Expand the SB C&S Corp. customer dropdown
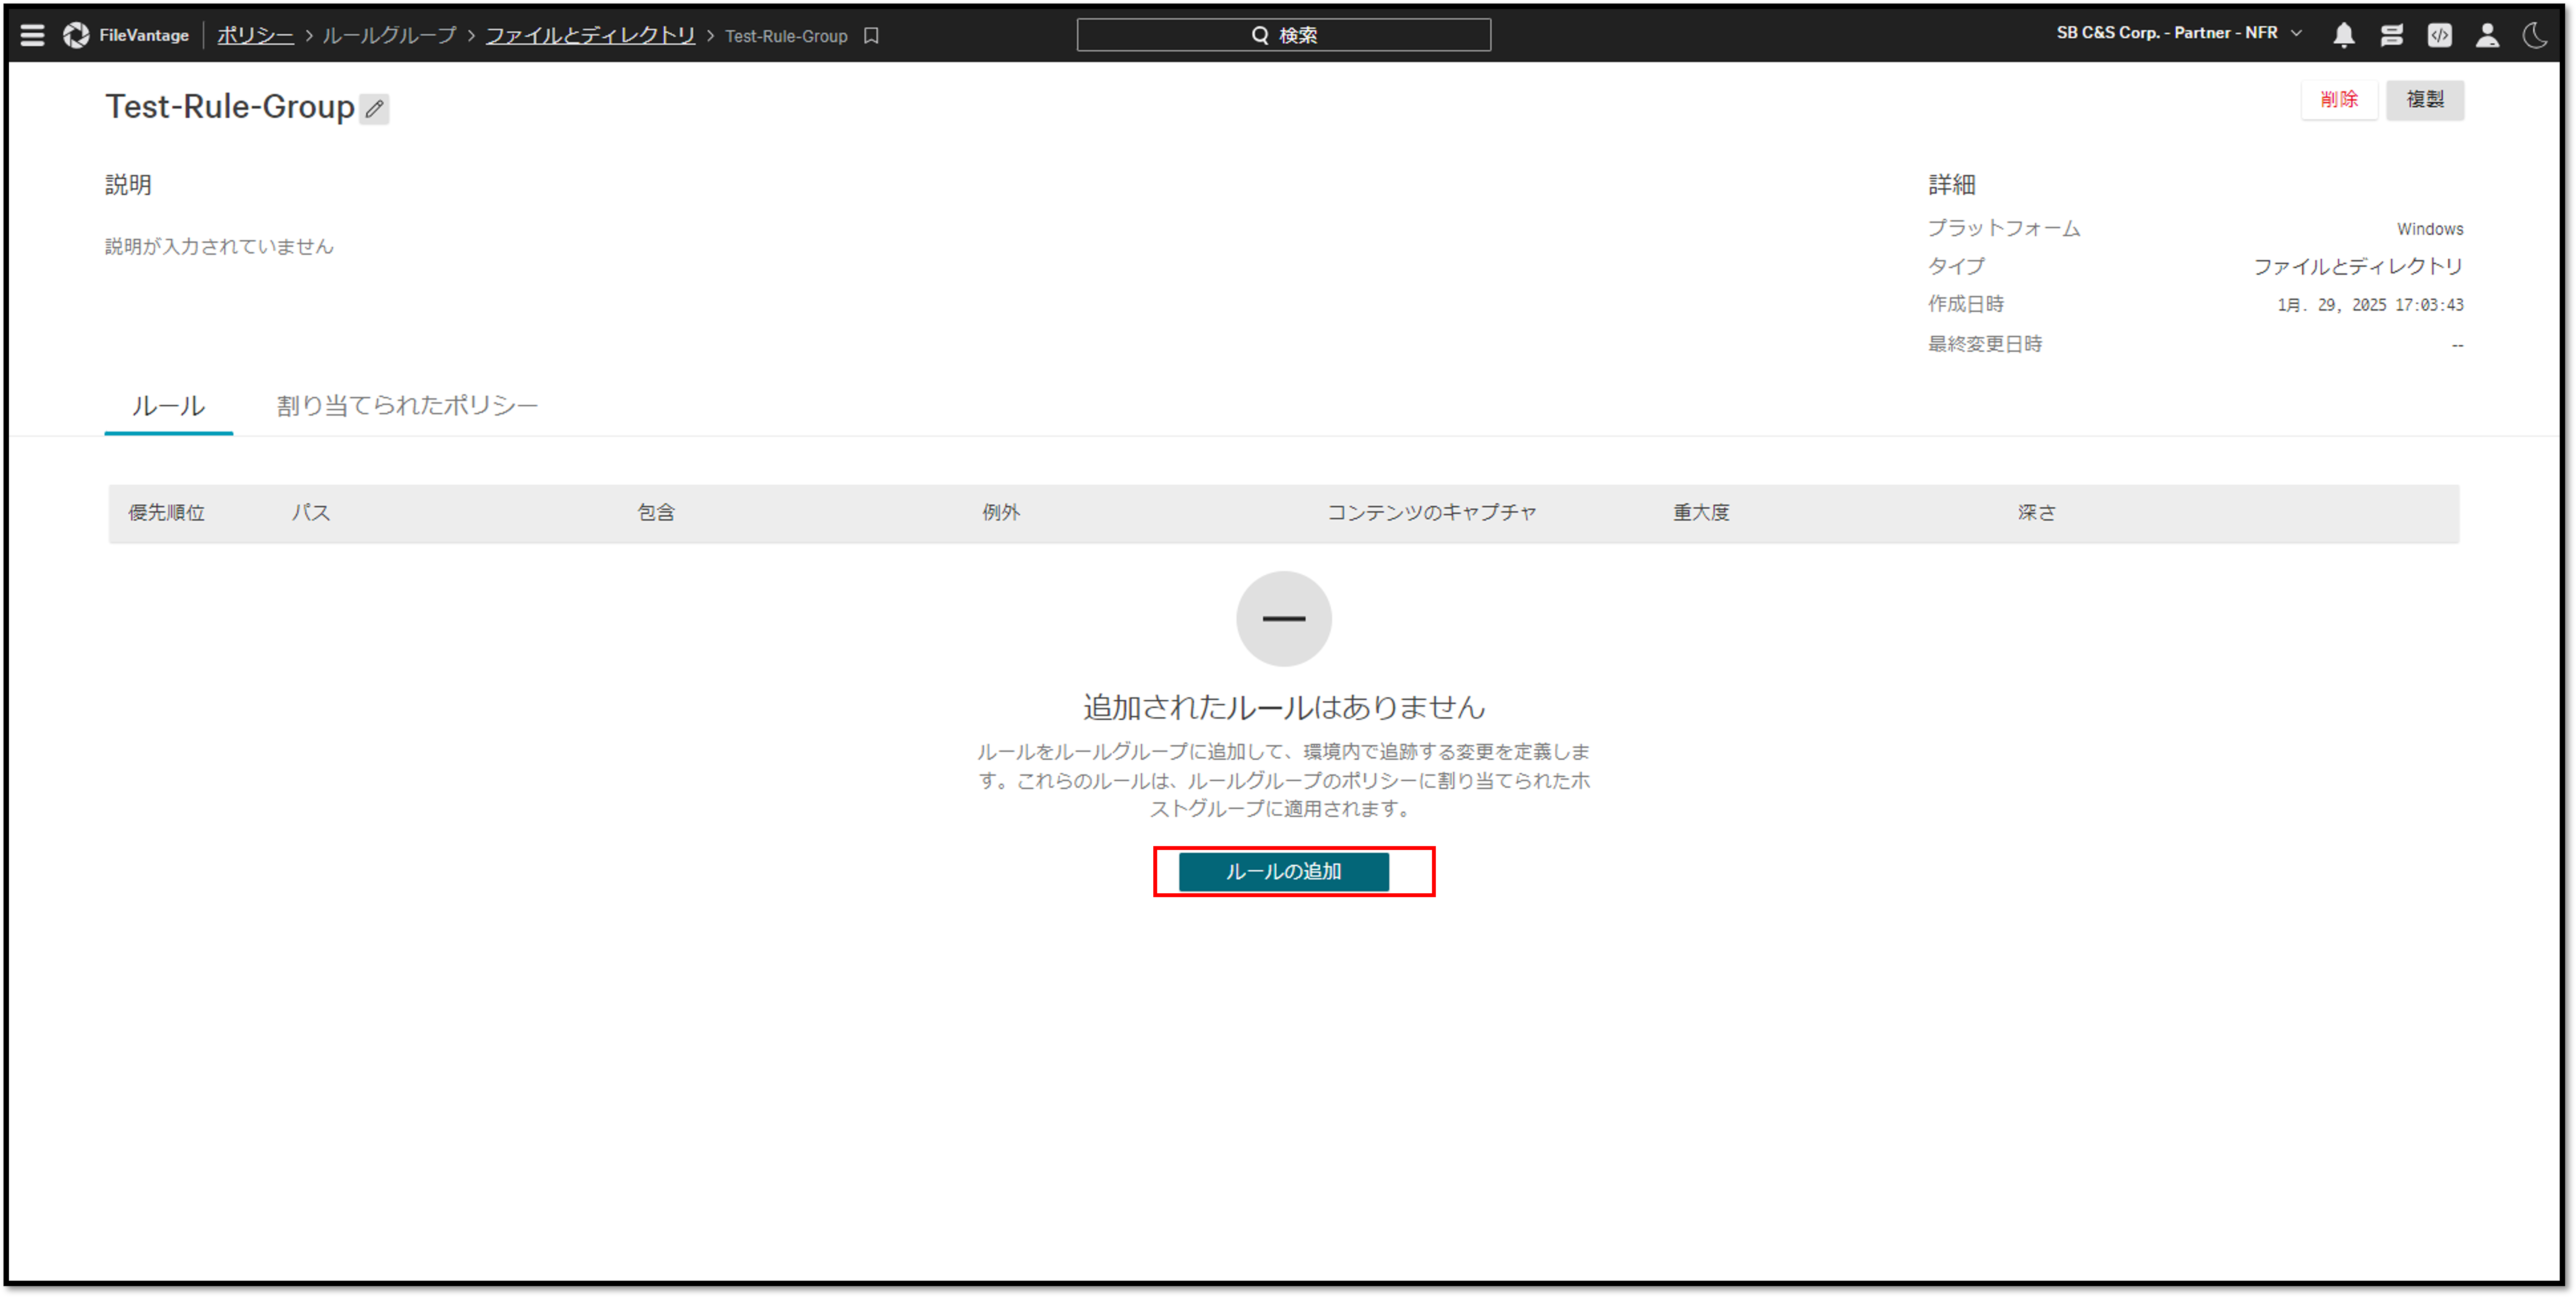Image resolution: width=2576 pixels, height=1297 pixels. pyautogui.click(x=2179, y=33)
